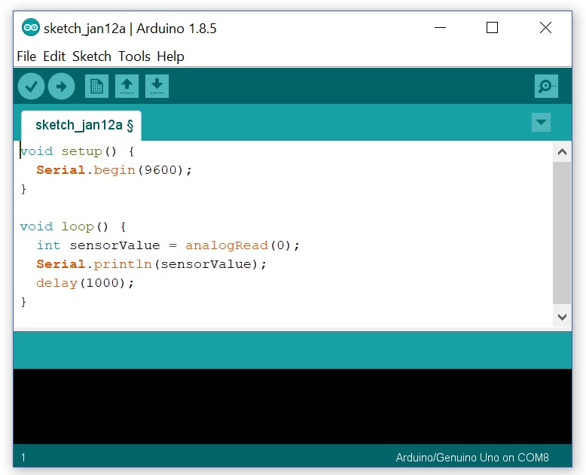The height and width of the screenshot is (475, 586).
Task: Upload the sketch with the arrow button
Action: (61, 87)
